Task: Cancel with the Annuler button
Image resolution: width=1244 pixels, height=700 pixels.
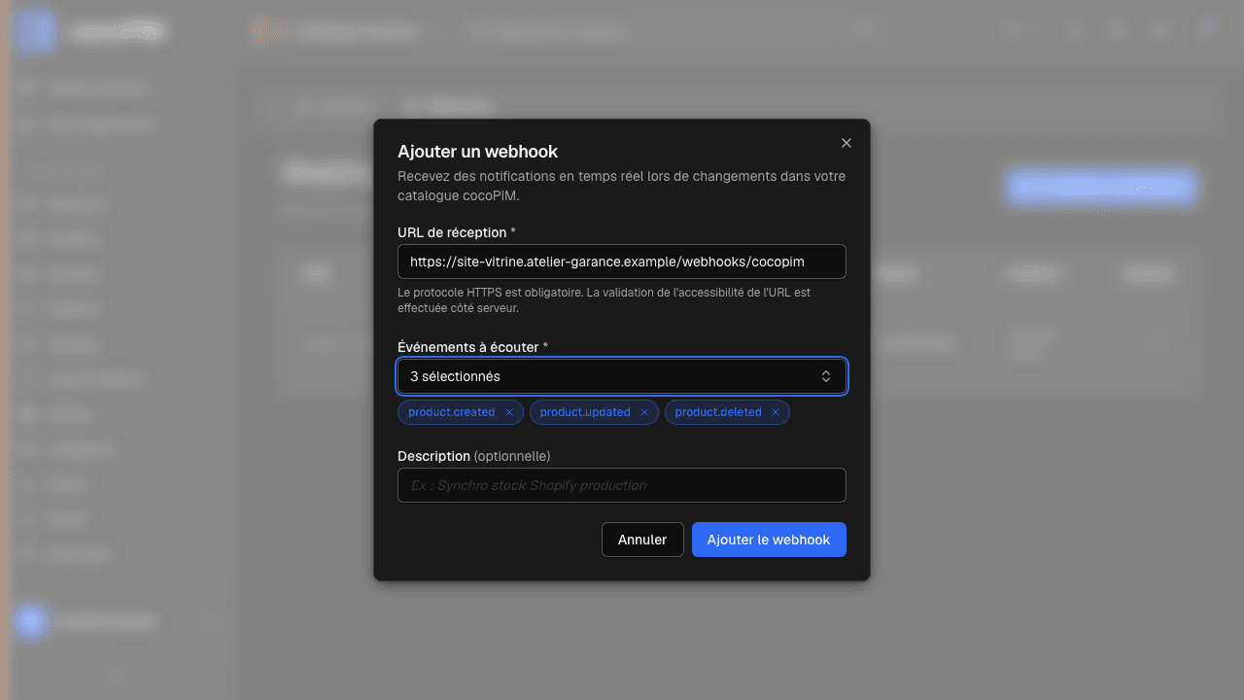Action: pos(642,540)
